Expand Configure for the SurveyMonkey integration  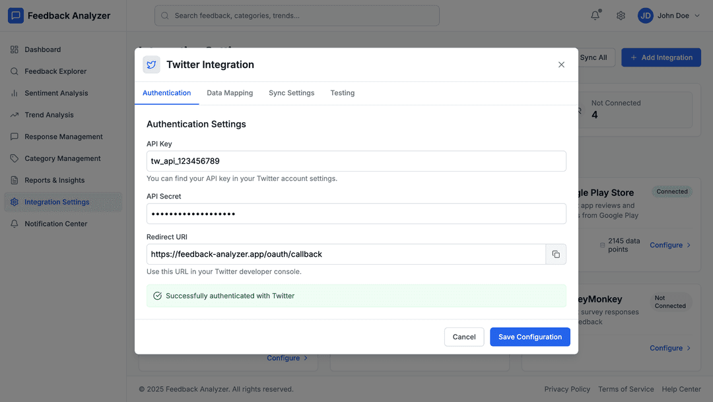click(669, 348)
